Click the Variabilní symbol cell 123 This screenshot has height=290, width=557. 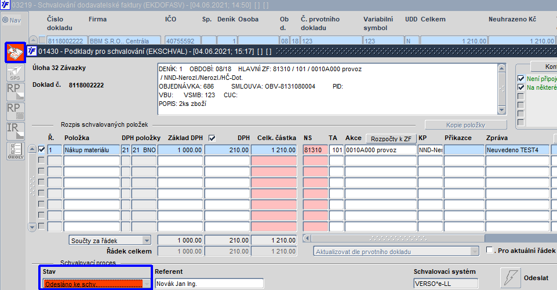[383, 41]
